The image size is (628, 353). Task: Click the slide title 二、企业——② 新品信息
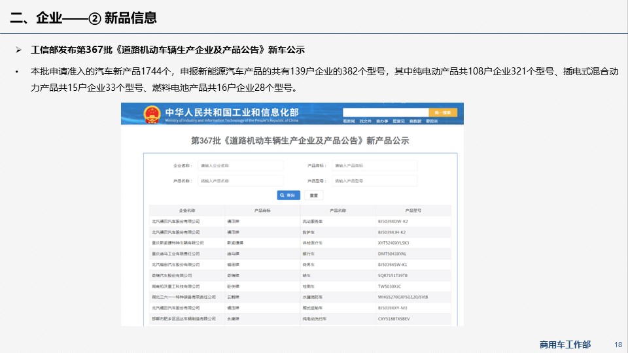[x=83, y=18]
